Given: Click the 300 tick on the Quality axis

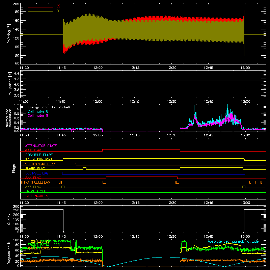Looking at the screenshot, I should [16, 207].
